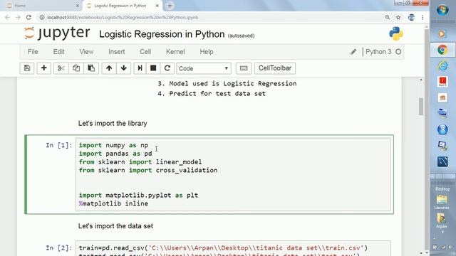The image size is (456, 256).
Task: Click the browser extension icon beside the star
Action: tap(411, 17)
